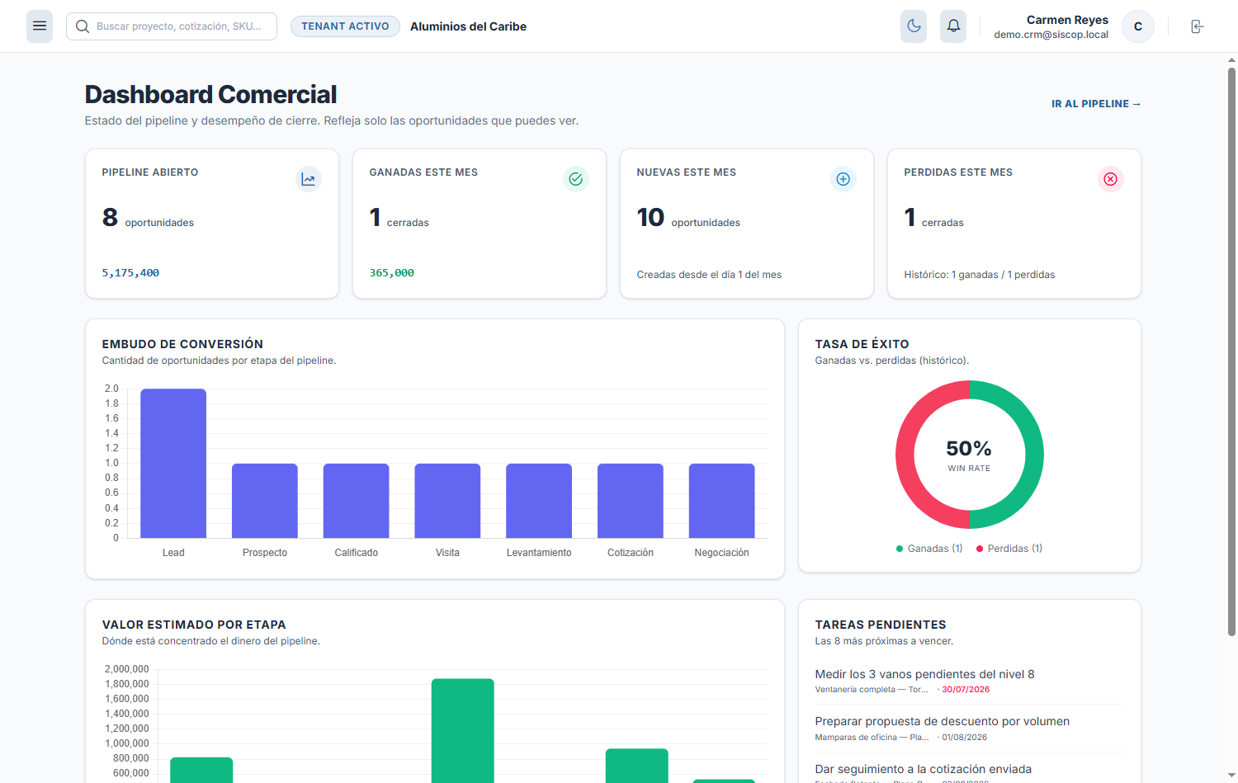Screen dimensions: 1238x783
Task: Click the Lead bar in conversion funnel
Action: click(x=173, y=464)
